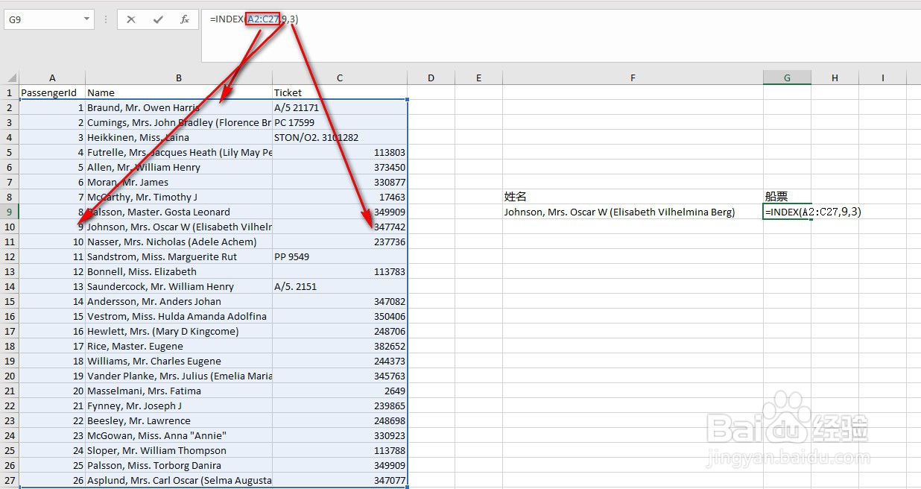Select cell with Nasser, Mrs. Nicholas
The height and width of the screenshot is (489, 921).
point(179,242)
